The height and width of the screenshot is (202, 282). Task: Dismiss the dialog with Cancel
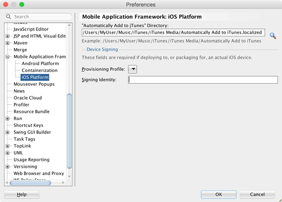pos(257,194)
